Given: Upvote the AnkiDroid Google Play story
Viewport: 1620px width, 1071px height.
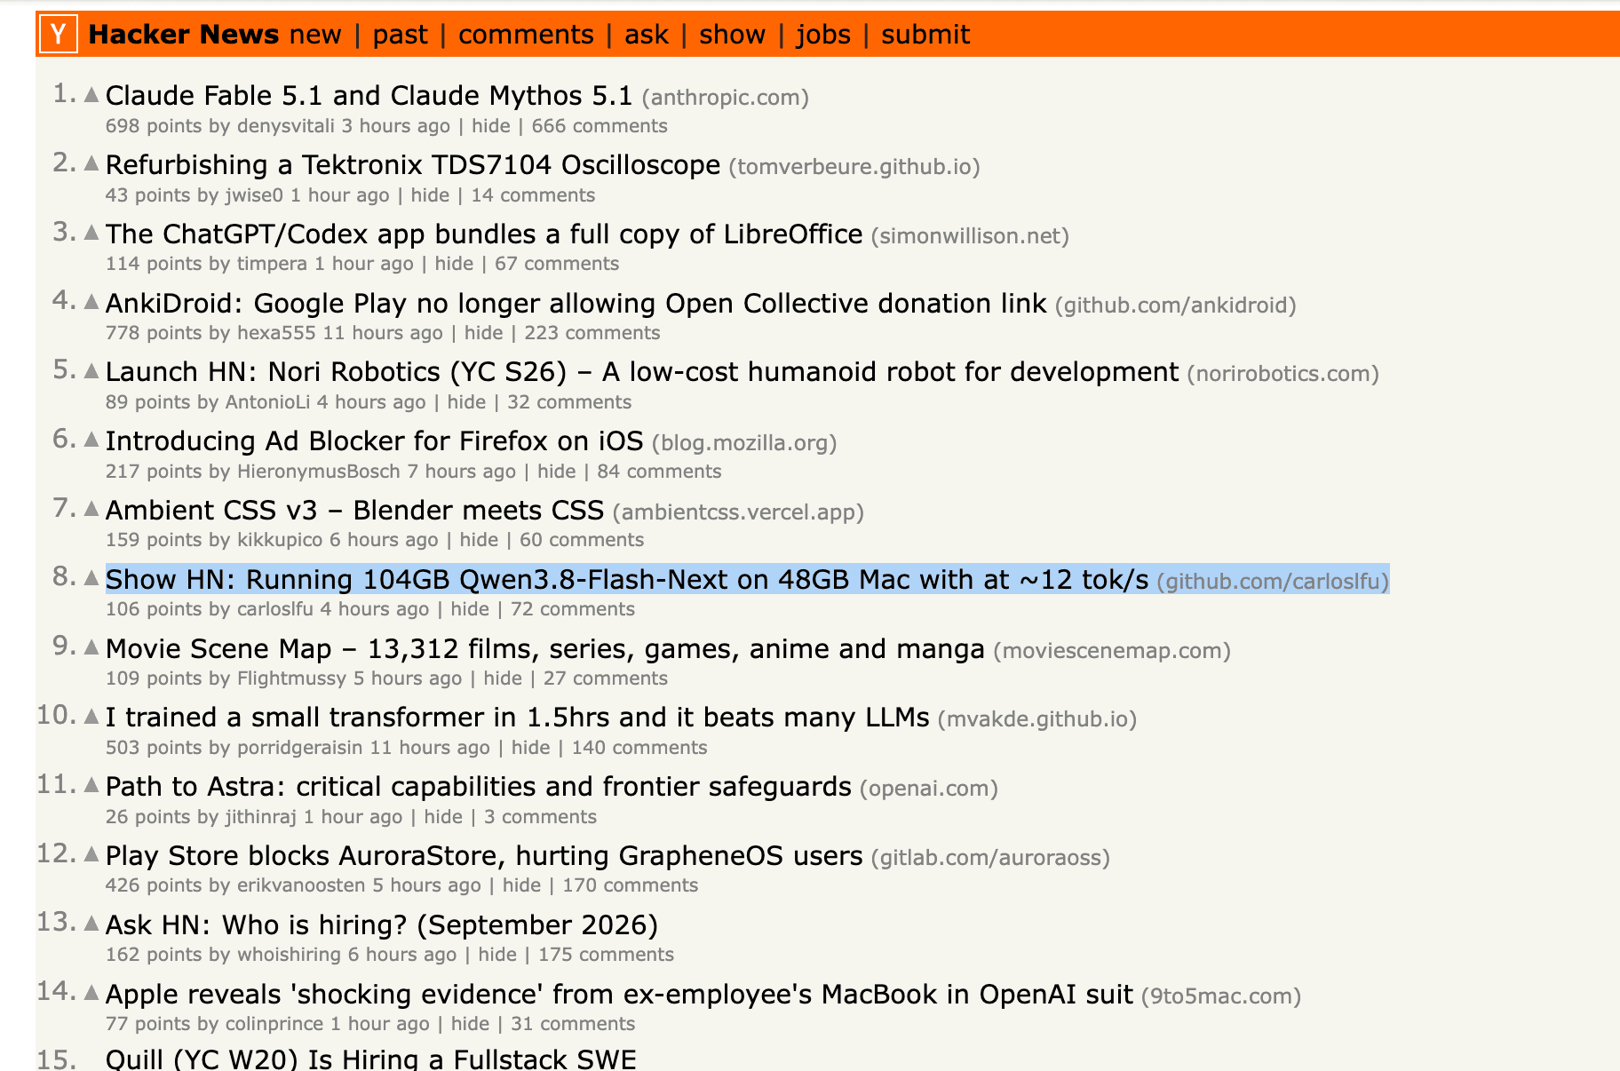Looking at the screenshot, I should tap(91, 302).
